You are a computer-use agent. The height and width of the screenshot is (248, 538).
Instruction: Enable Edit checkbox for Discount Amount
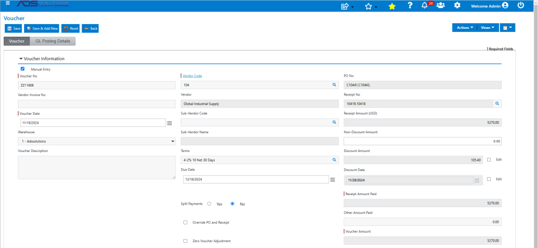click(489, 159)
